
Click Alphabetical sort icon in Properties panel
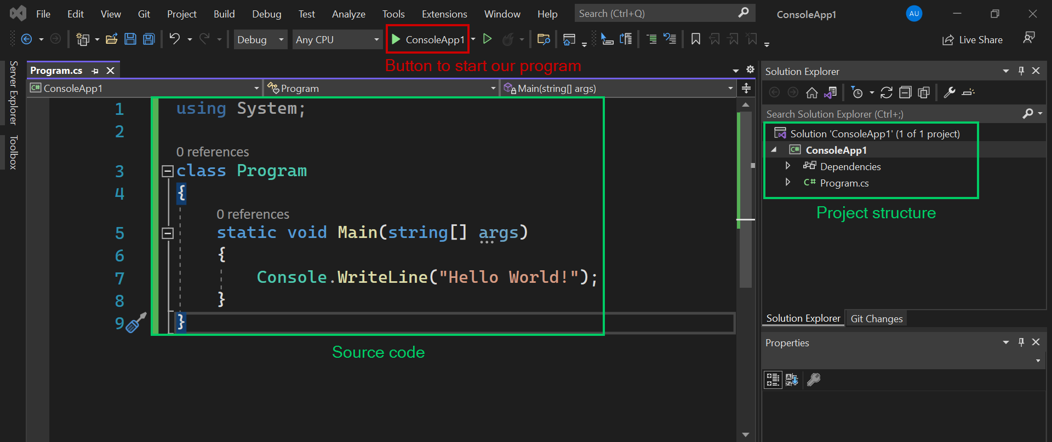tap(792, 380)
